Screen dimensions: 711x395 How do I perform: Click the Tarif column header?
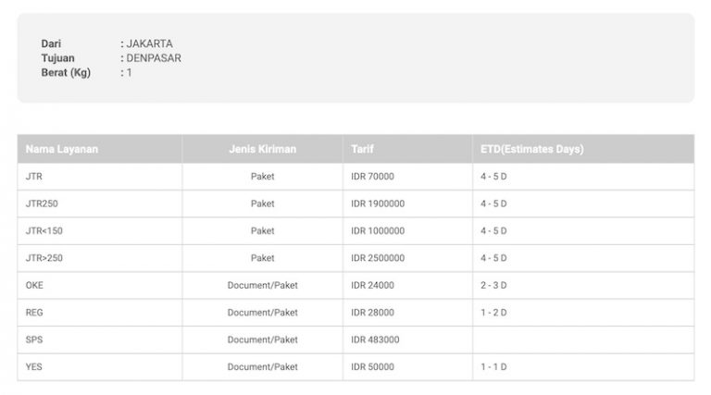[x=363, y=149]
